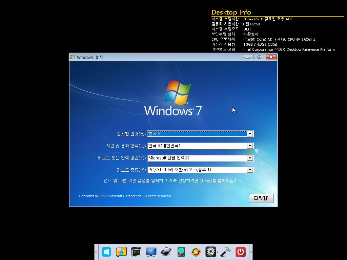Click the 2024-12-16 boot time value
Viewport: 347px width, 260px height.
coord(268,19)
